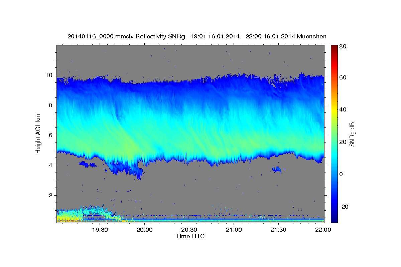
Task: Click the 20:00 time tick label
Action: pyautogui.click(x=145, y=230)
